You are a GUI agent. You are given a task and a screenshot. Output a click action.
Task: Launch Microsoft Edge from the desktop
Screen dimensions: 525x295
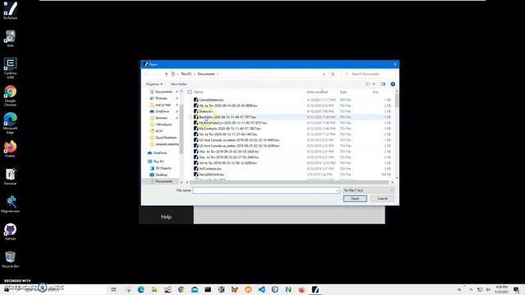[11, 123]
